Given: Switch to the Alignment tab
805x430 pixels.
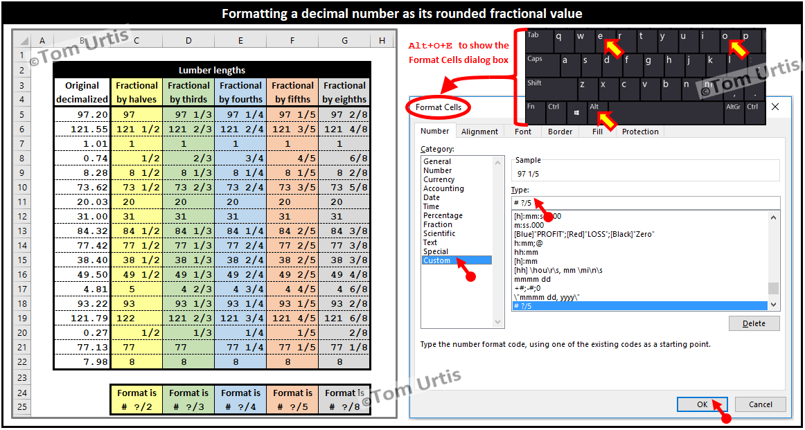Looking at the screenshot, I should (x=479, y=132).
